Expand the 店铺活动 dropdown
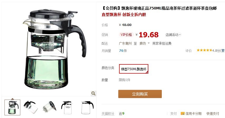The image size is (225, 118). click(173, 35)
